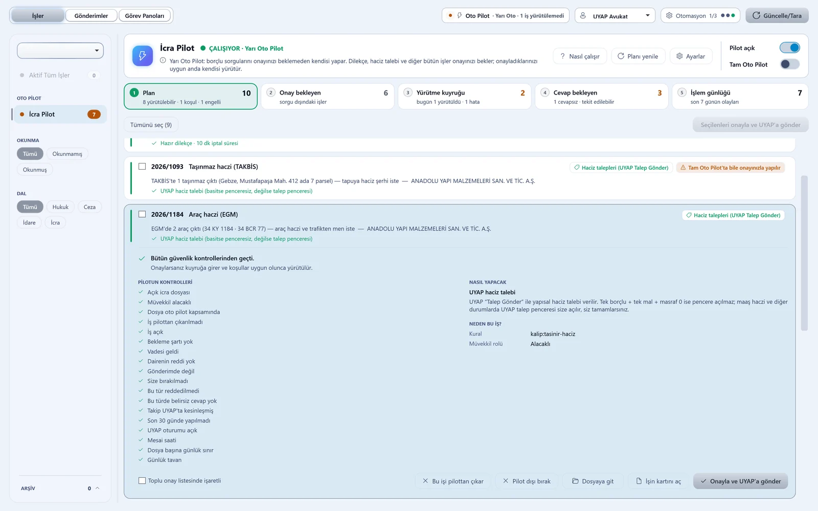The image size is (818, 511).
Task: Enable the Tam Oto Pilot switch
Action: [x=789, y=64]
